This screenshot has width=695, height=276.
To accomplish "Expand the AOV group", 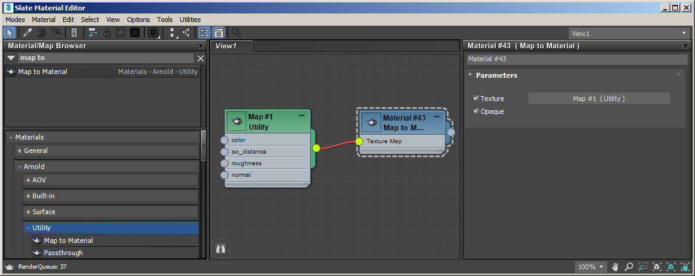I will [x=28, y=180].
